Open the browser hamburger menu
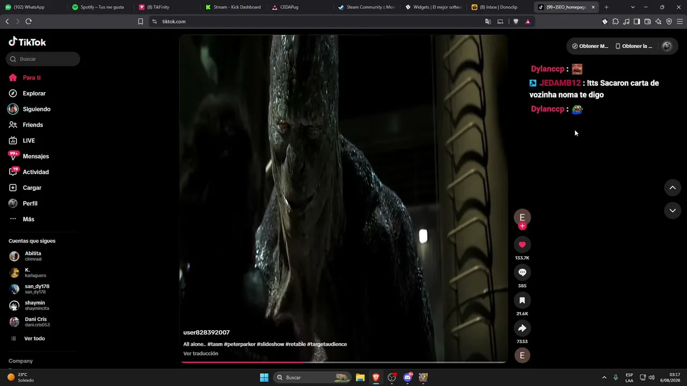This screenshot has width=687, height=386. click(x=680, y=21)
